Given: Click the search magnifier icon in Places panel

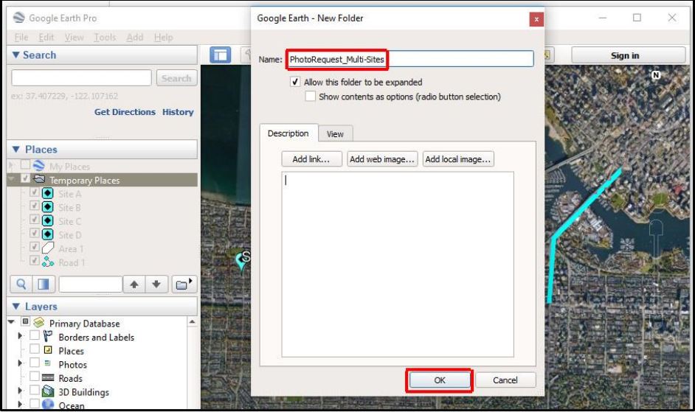Looking at the screenshot, I should (x=21, y=284).
